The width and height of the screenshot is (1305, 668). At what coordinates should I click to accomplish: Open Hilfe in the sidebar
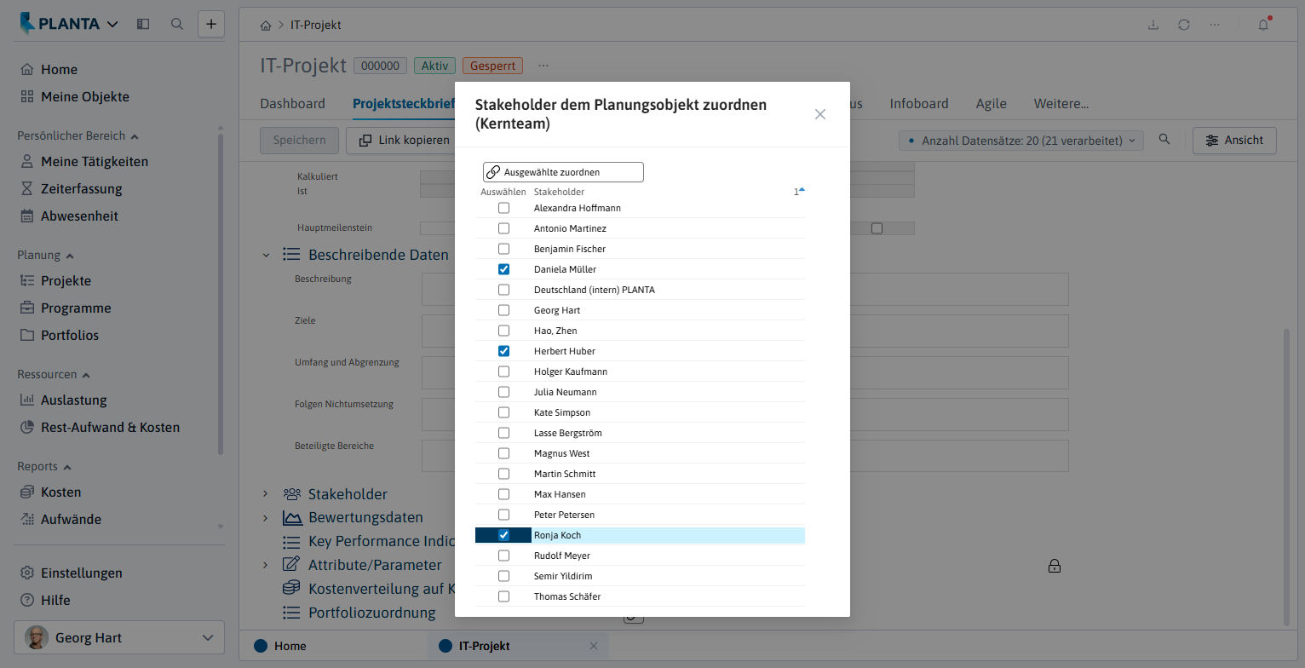[45, 601]
